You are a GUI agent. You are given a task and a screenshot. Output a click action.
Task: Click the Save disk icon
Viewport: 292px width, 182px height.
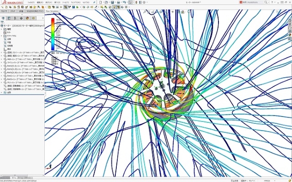coord(112,2)
